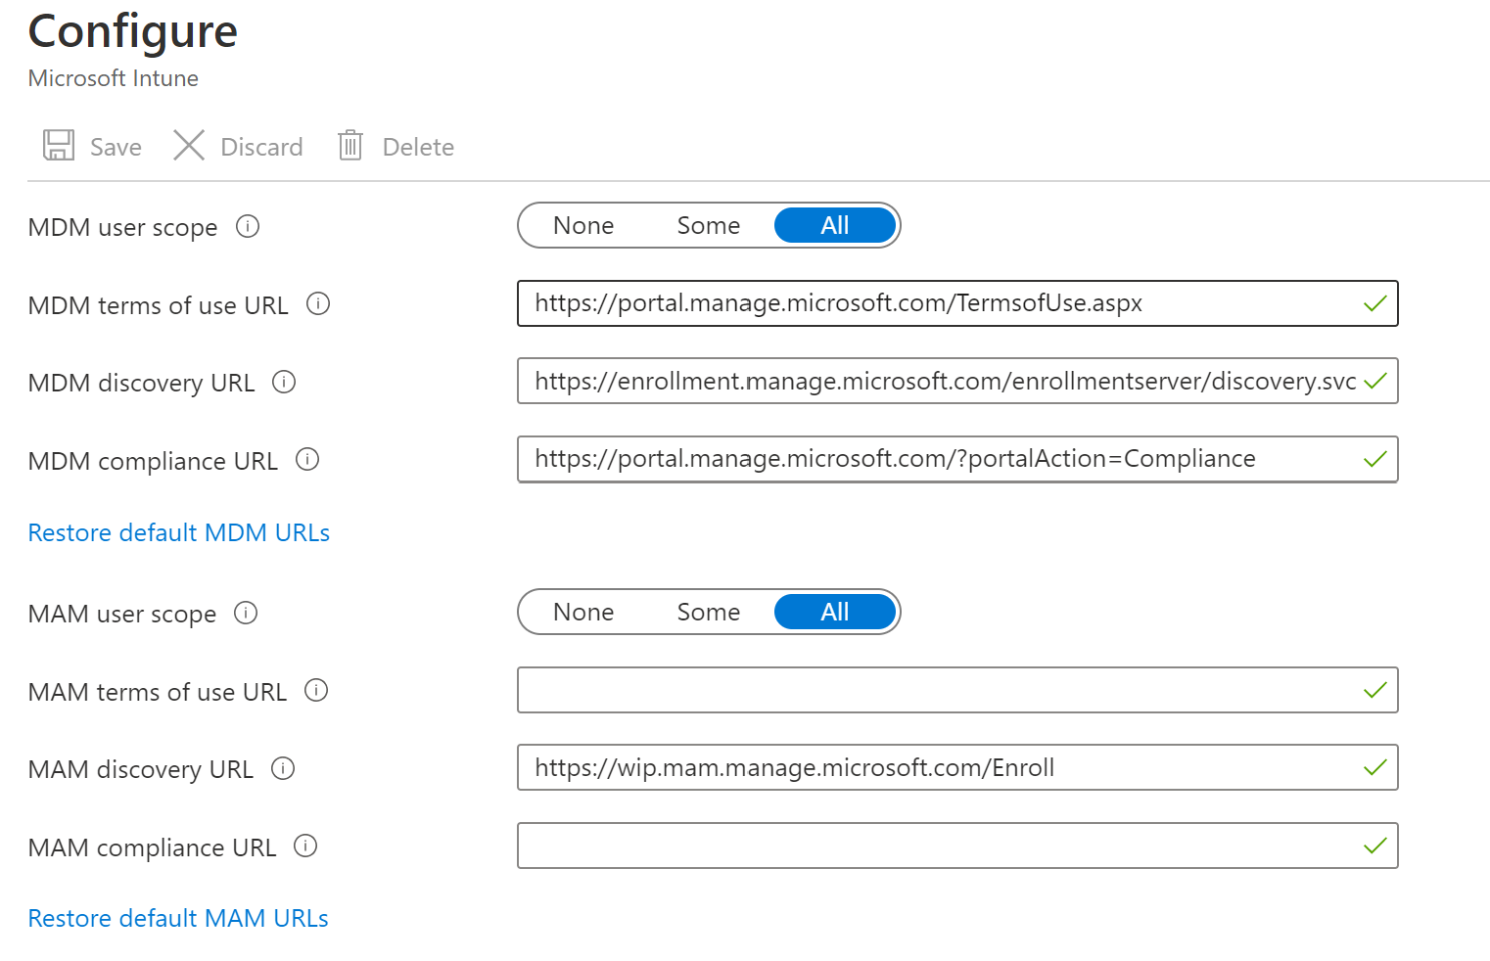
Task: Click Restore default MAM URLs link
Action: click(x=177, y=919)
